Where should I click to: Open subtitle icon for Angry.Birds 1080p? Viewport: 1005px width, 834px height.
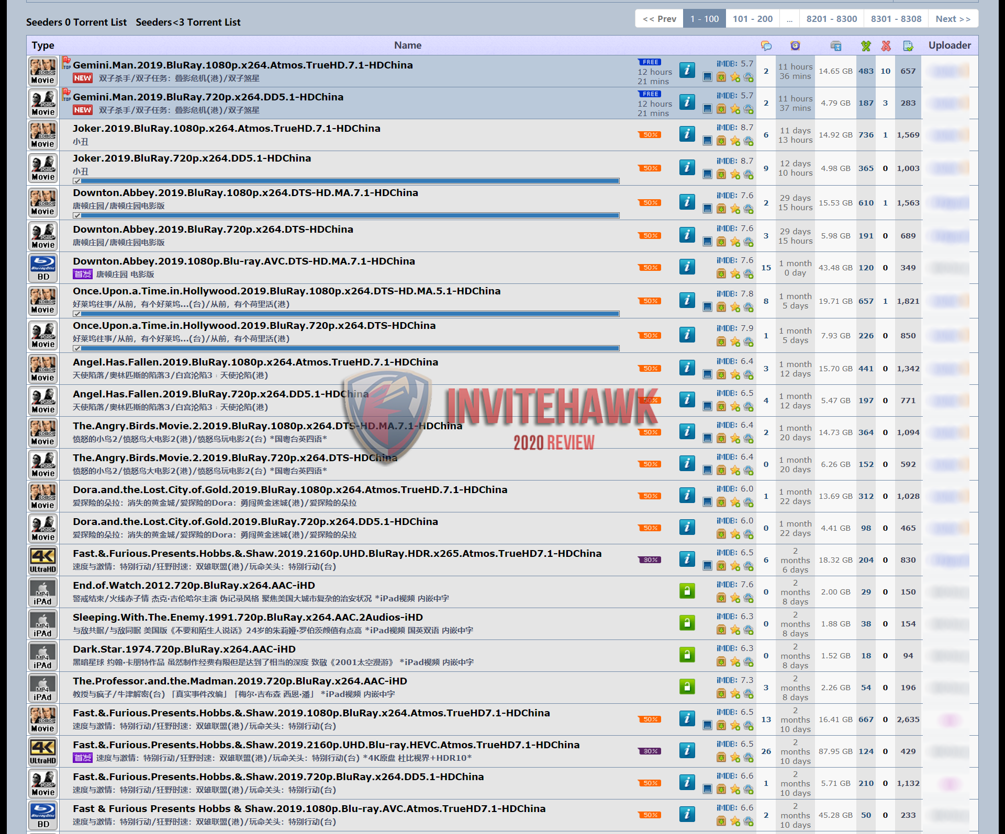point(707,438)
